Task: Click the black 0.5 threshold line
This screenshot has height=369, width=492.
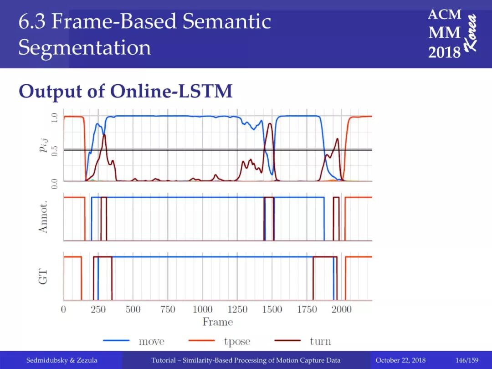Action: point(217,150)
